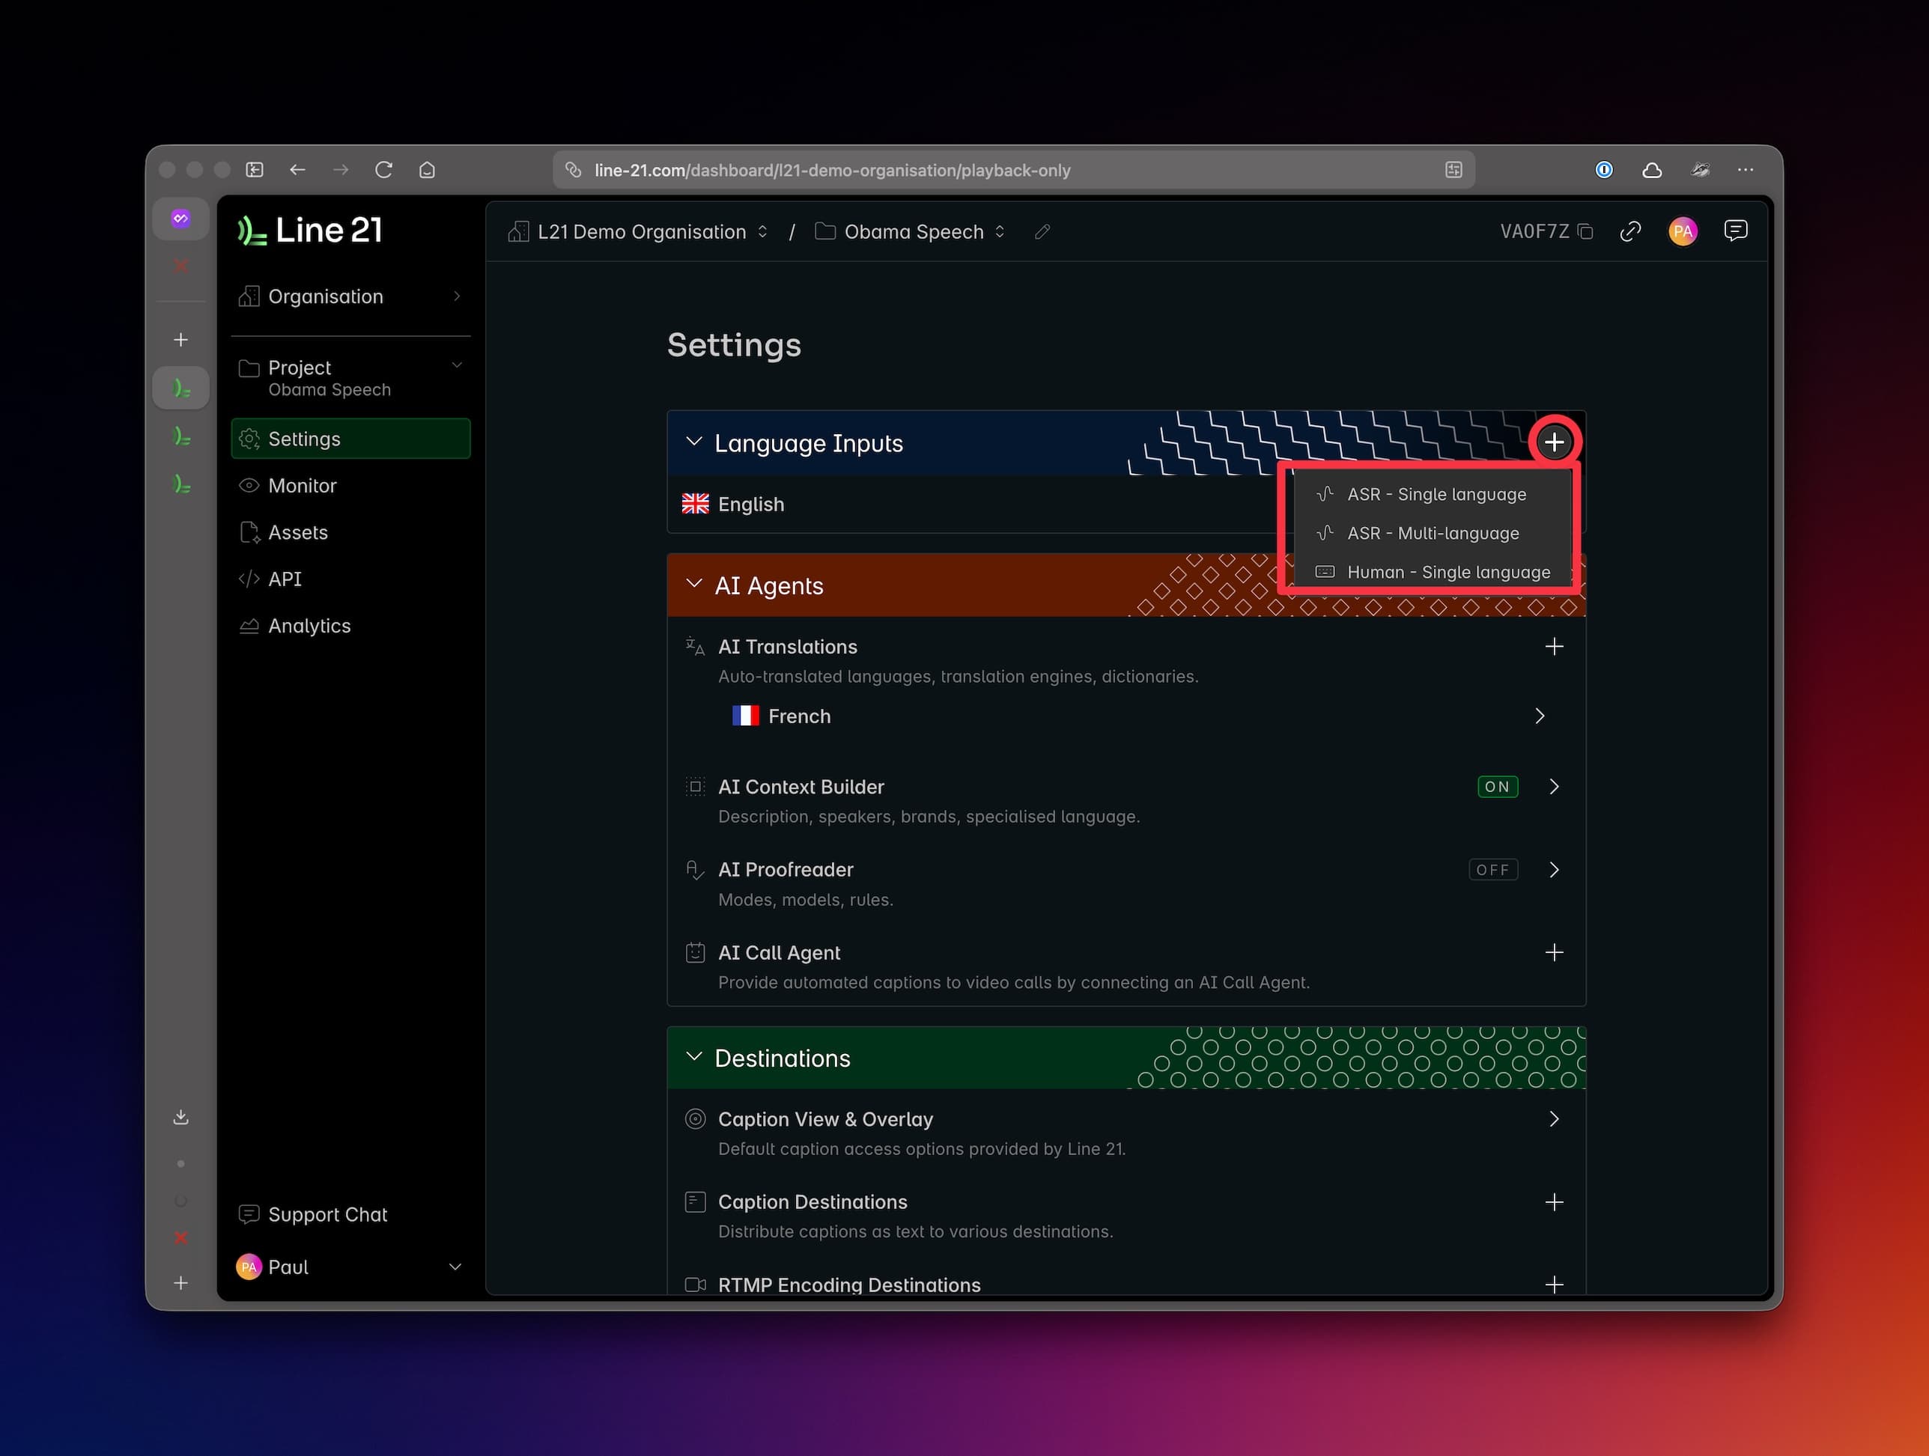Click the download icon in the dock sidebar

tap(180, 1116)
